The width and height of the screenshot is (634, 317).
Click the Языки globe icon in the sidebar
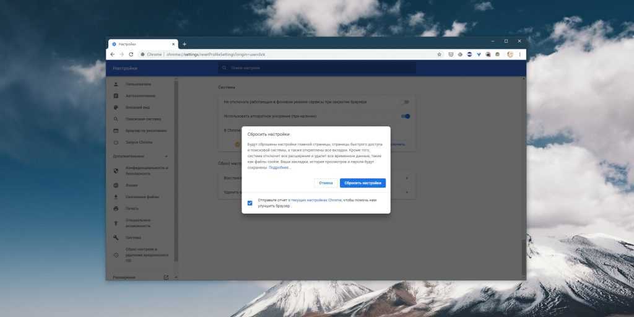[x=116, y=185]
